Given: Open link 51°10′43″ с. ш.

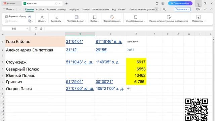Looking at the screenshot, I should tap(79, 62).
